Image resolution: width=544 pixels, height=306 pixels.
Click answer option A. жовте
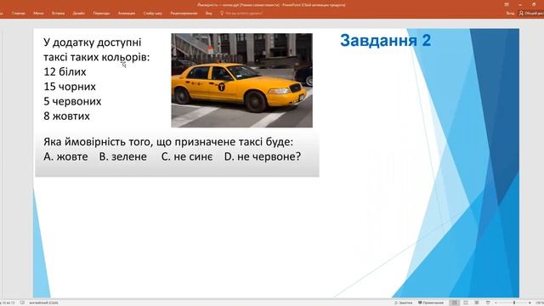click(x=65, y=156)
